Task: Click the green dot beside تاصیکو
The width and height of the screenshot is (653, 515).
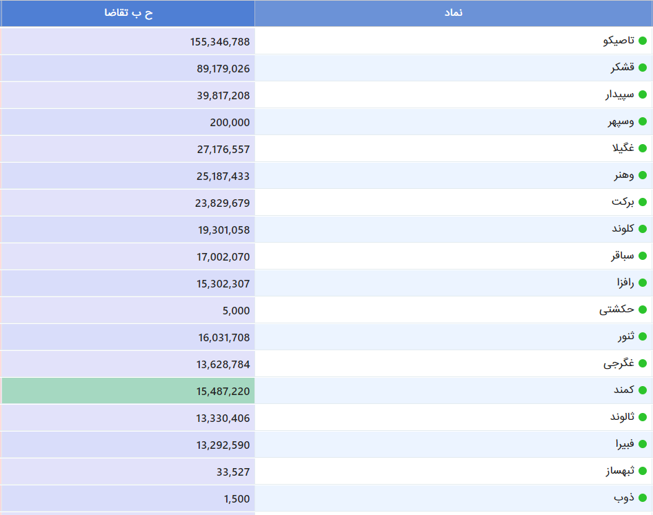Action: (642, 41)
